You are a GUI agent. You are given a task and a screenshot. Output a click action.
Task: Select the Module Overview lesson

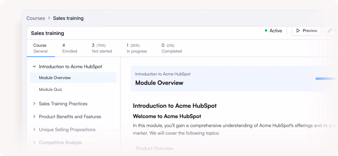[x=73, y=78]
